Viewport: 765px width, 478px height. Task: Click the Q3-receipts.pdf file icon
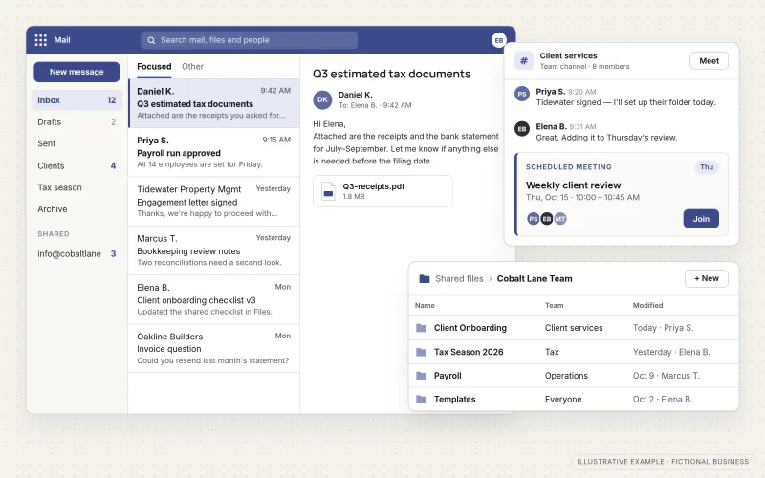coord(328,191)
